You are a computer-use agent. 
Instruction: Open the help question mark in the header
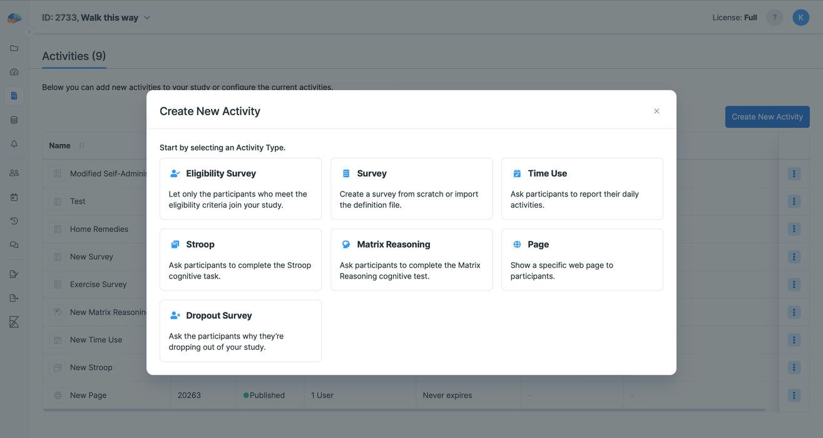(x=774, y=17)
